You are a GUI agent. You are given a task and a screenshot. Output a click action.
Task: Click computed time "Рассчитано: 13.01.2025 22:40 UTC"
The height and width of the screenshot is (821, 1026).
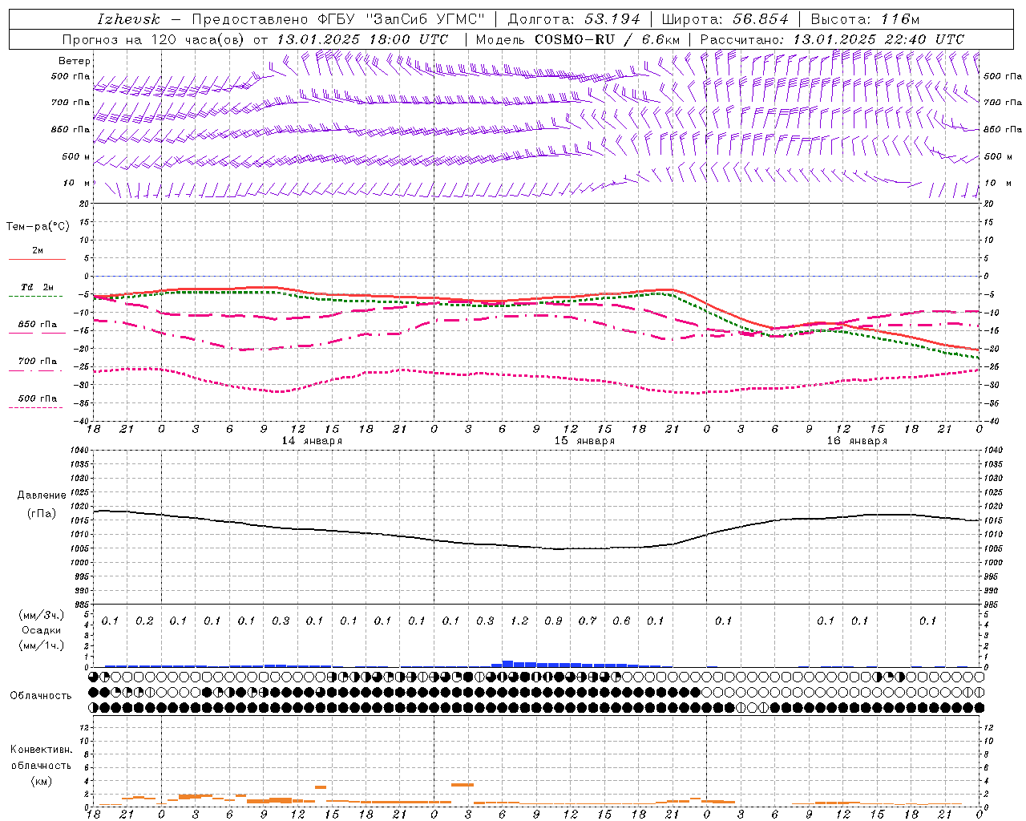point(832,39)
